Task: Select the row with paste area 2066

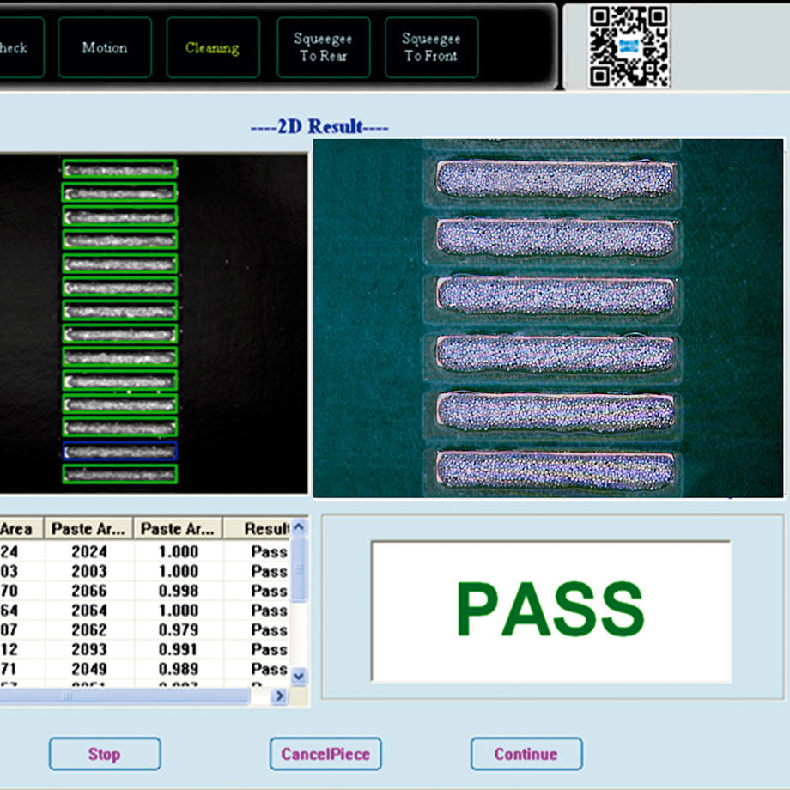Action: (x=89, y=591)
